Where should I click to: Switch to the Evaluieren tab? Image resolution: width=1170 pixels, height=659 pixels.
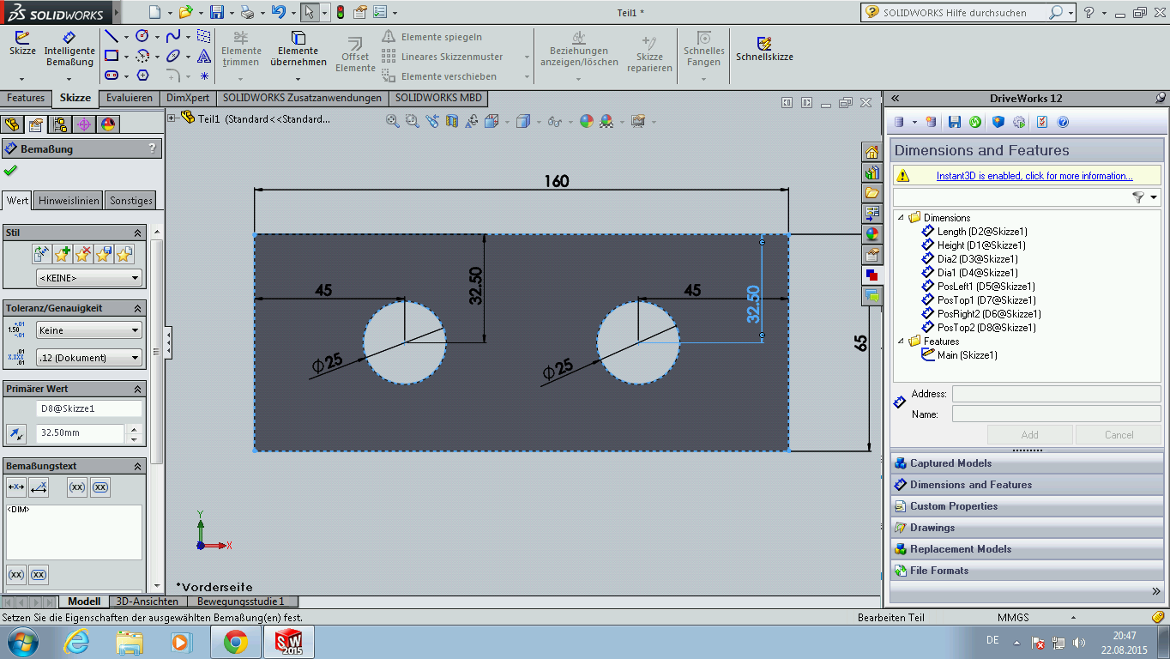130,98
